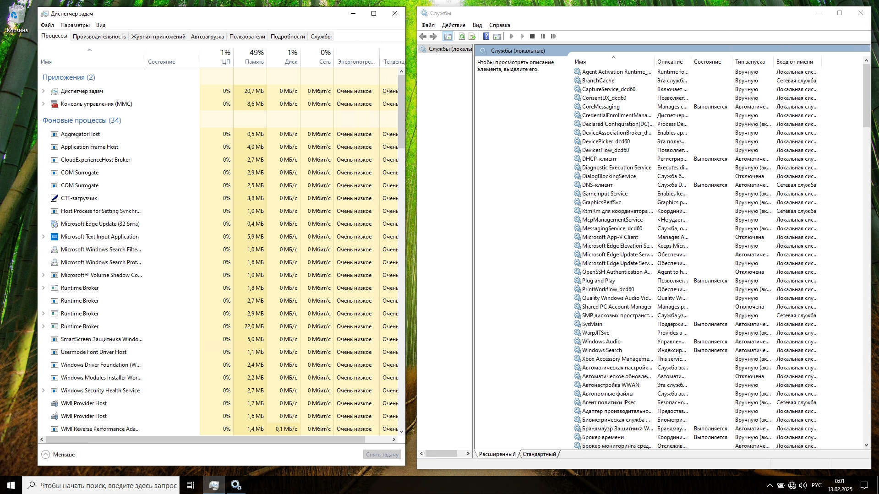Image resolution: width=879 pixels, height=494 pixels.
Task: Select Стандартный tab in Services
Action: tap(539, 454)
